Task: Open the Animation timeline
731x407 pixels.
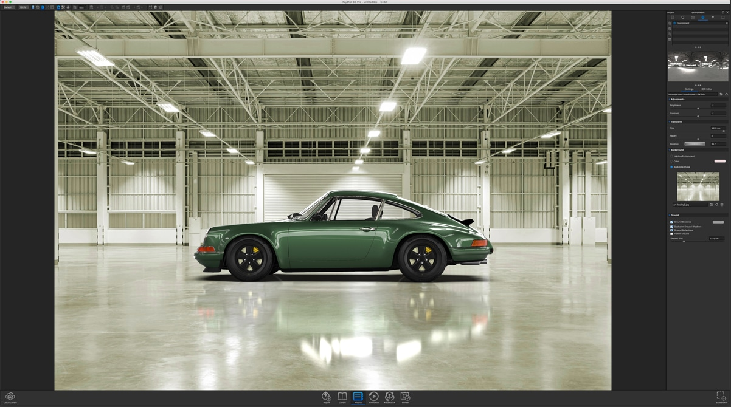Action: 373,397
